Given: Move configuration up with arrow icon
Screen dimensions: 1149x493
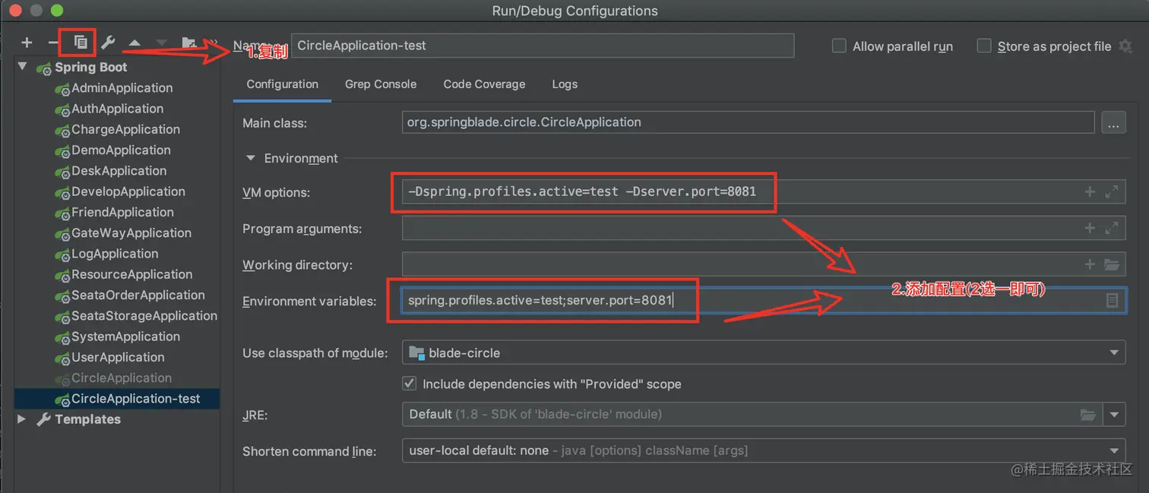Looking at the screenshot, I should pos(135,43).
